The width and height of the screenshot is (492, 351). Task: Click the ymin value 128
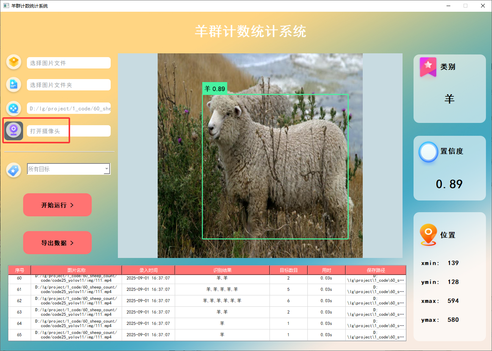tap(453, 282)
